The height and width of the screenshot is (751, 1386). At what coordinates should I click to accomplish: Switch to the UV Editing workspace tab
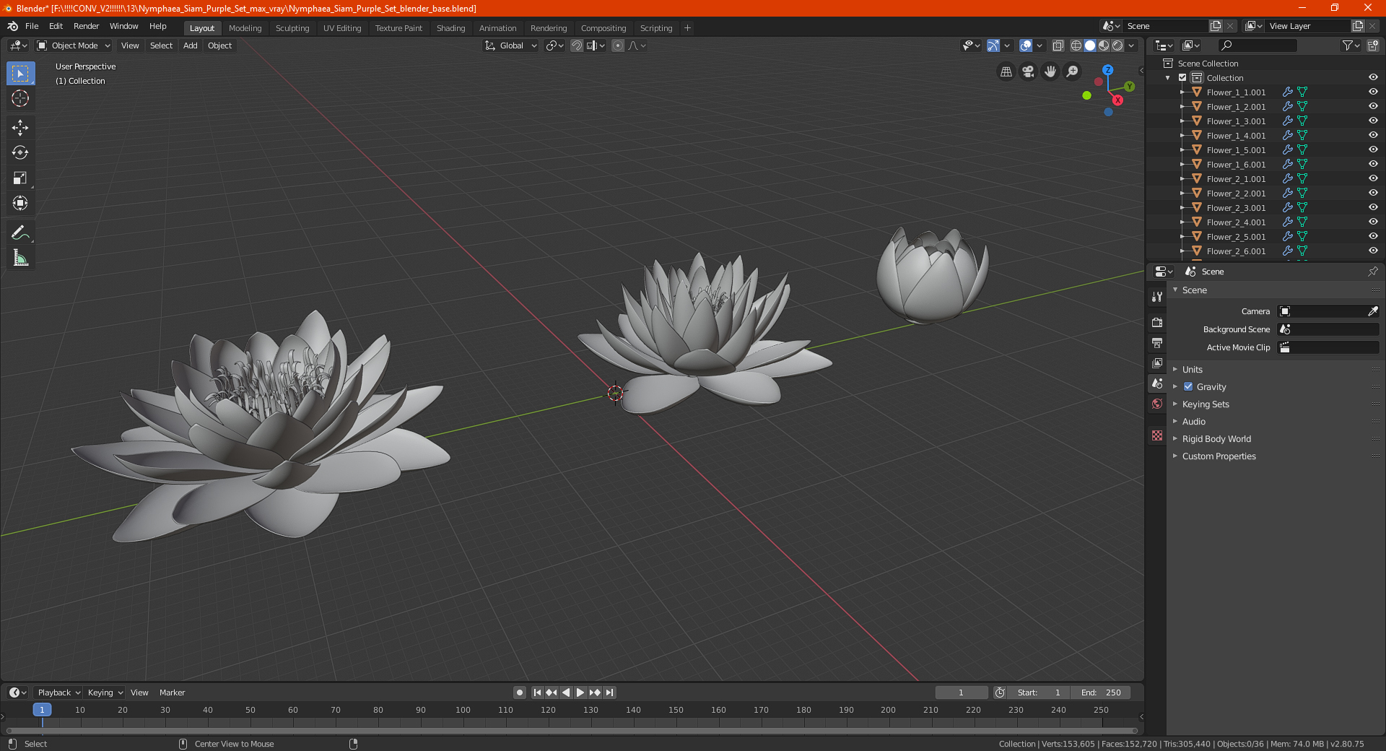pos(342,28)
